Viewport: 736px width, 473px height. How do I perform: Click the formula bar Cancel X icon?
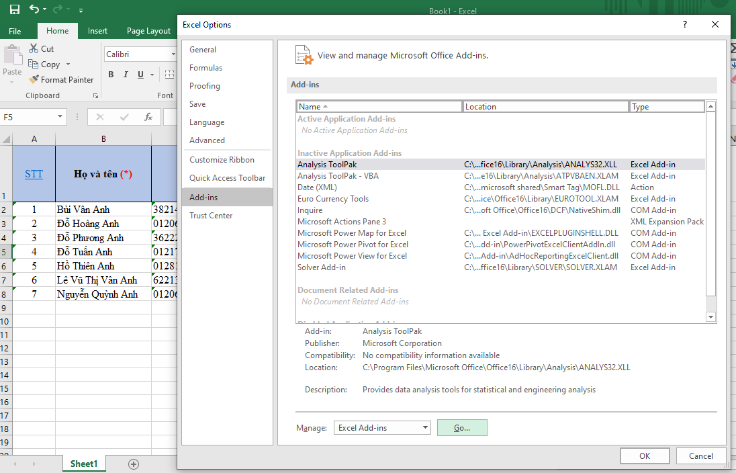click(x=100, y=117)
